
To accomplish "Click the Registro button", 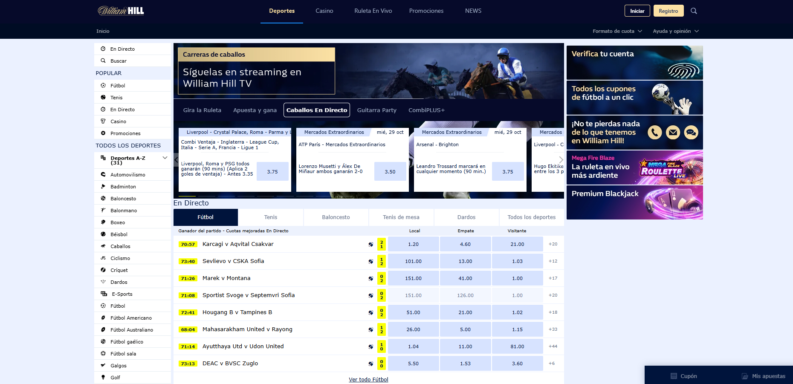I will click(x=669, y=11).
